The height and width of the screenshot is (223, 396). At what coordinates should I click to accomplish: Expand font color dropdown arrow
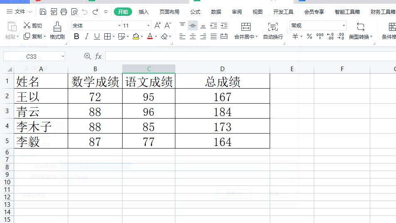[156, 37]
